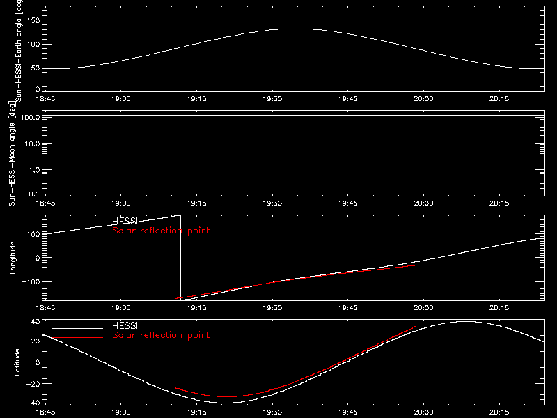Select red Solar reflection point label in Longitude plot
Viewport: 557px width, 418px height.
coord(161,231)
